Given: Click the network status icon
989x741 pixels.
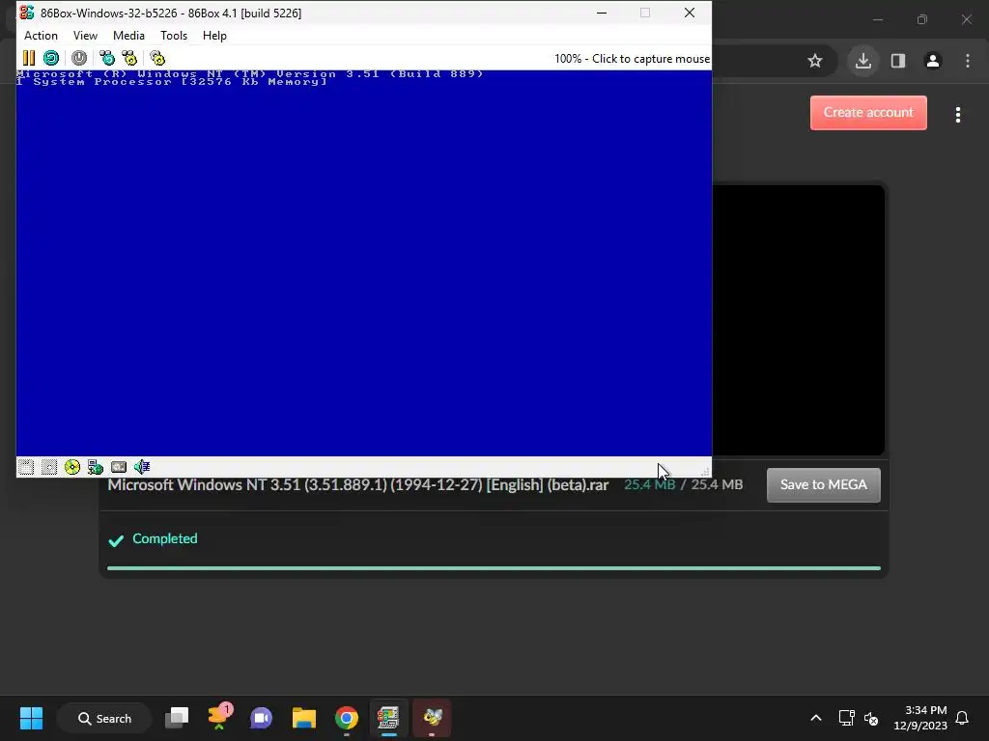Looking at the screenshot, I should pyautogui.click(x=96, y=467).
